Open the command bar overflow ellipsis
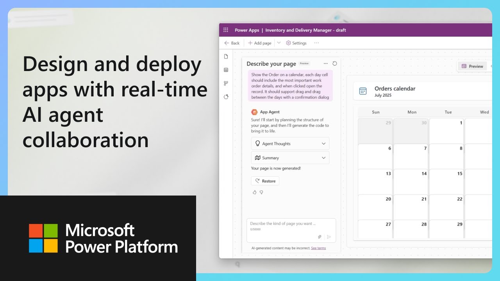 click(x=316, y=43)
